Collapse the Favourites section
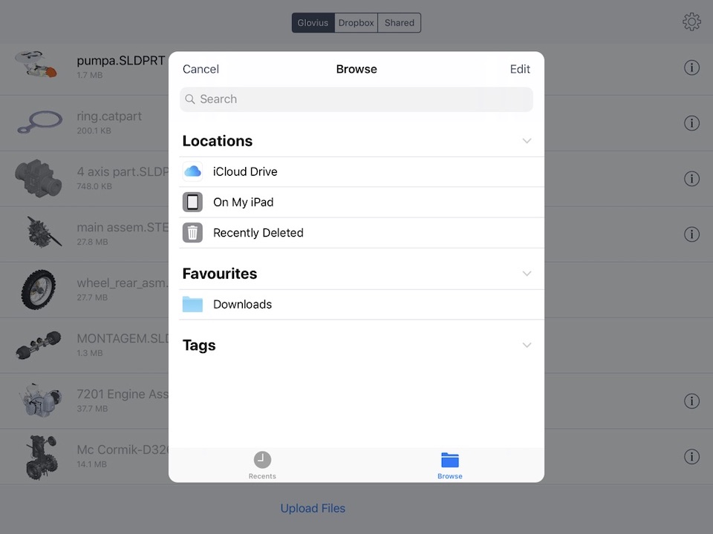713x534 pixels. tap(527, 274)
